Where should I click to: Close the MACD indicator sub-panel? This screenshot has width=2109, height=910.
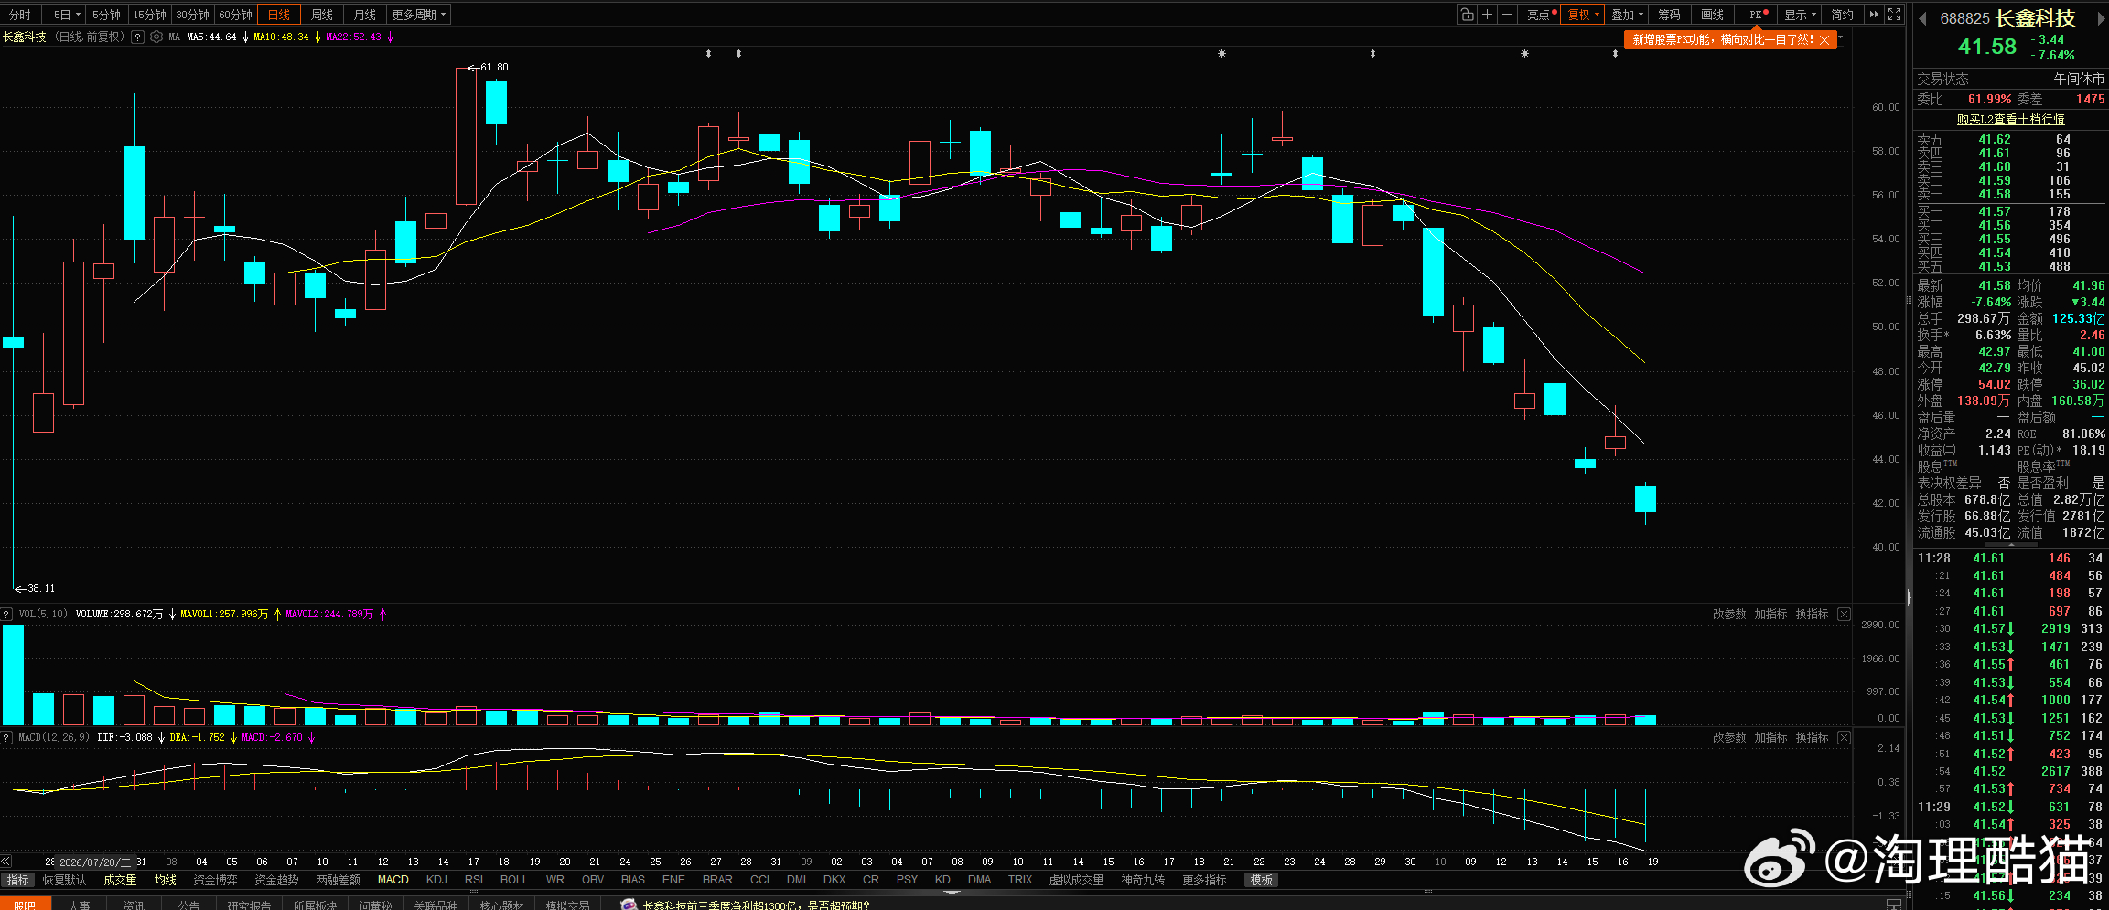coord(1844,738)
